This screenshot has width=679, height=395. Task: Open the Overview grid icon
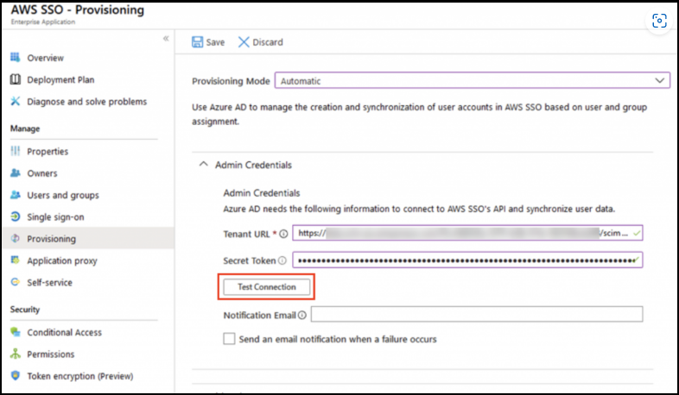[x=16, y=58]
